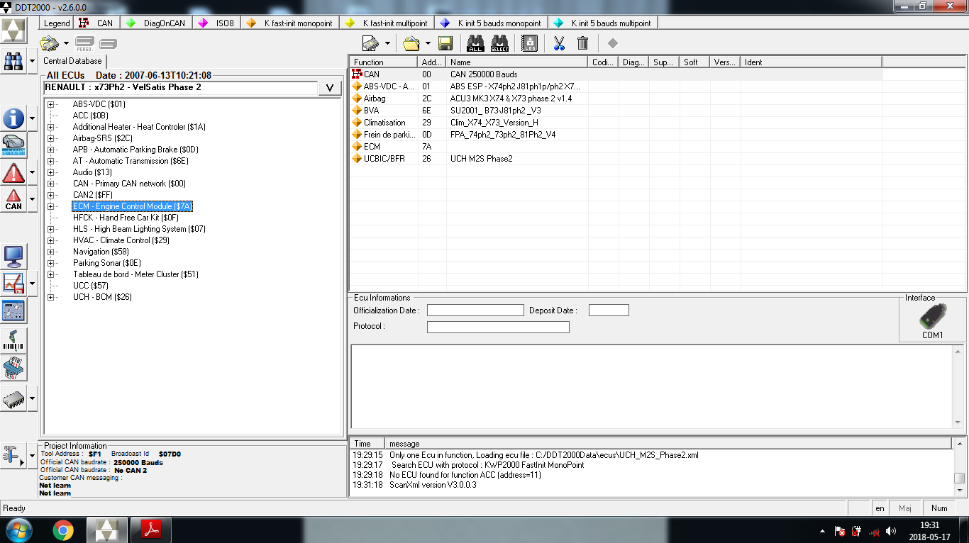Open dropdown arrow beside information icon
Screen dimensions: 969x543
[x=33, y=118]
